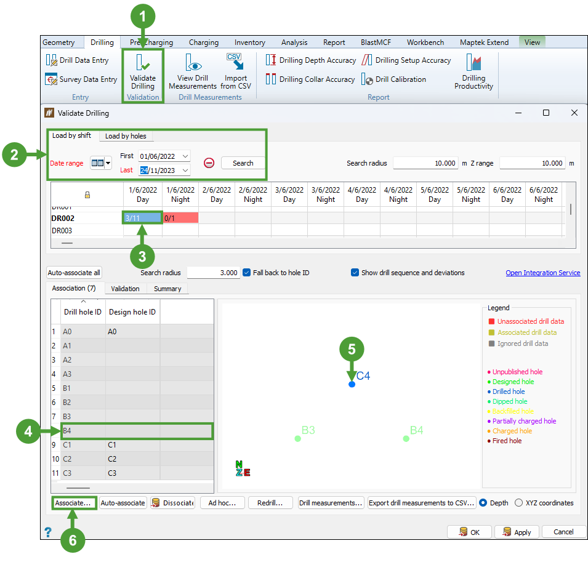The image size is (588, 570).
Task: Click the lower Search radius 3.000 field
Action: click(214, 273)
